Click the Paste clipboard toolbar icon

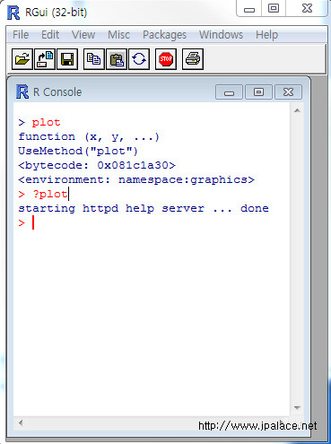point(117,59)
